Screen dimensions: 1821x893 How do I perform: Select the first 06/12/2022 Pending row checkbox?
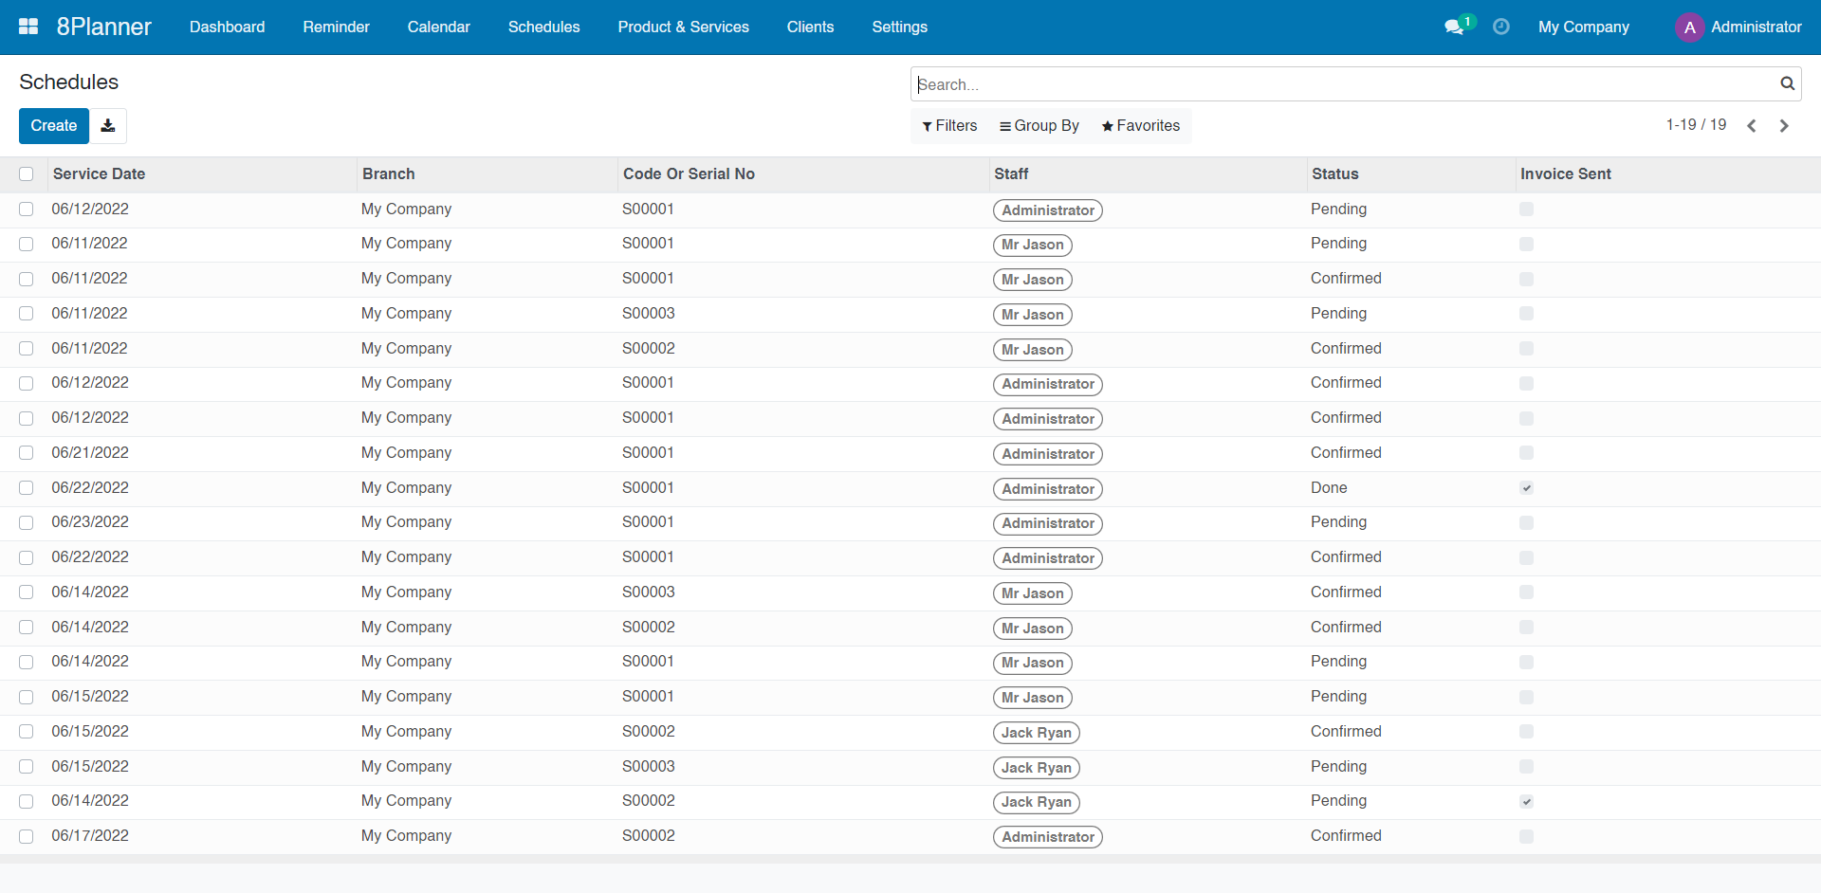tap(26, 209)
